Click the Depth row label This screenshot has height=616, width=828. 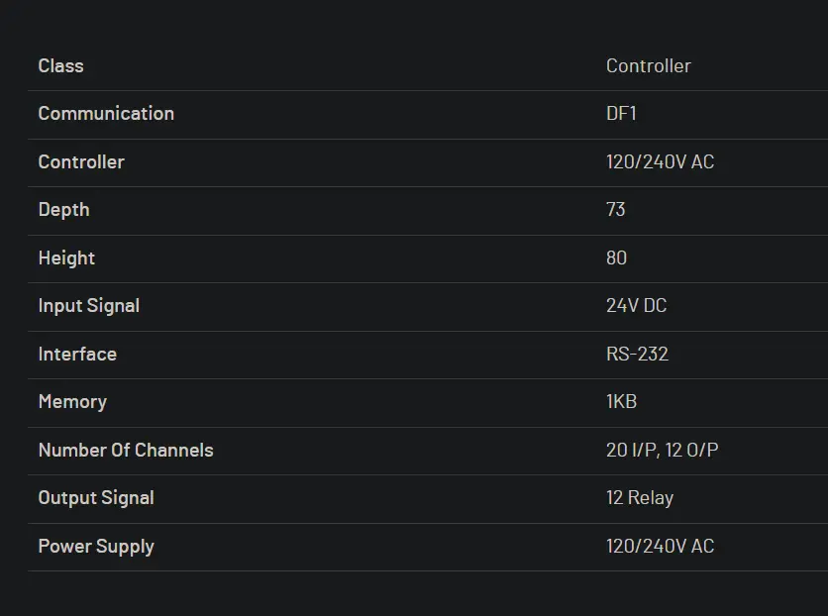[x=63, y=209]
